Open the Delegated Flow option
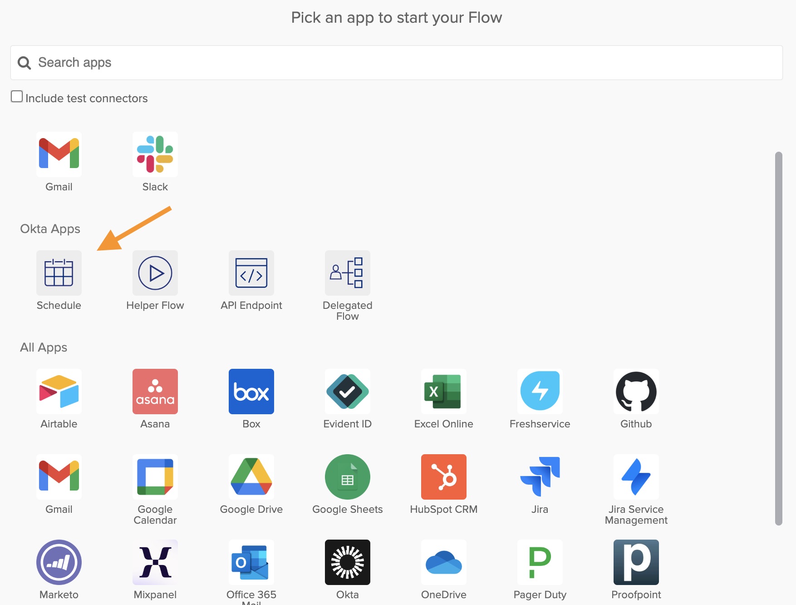Screen dimensions: 796x605 point(348,273)
